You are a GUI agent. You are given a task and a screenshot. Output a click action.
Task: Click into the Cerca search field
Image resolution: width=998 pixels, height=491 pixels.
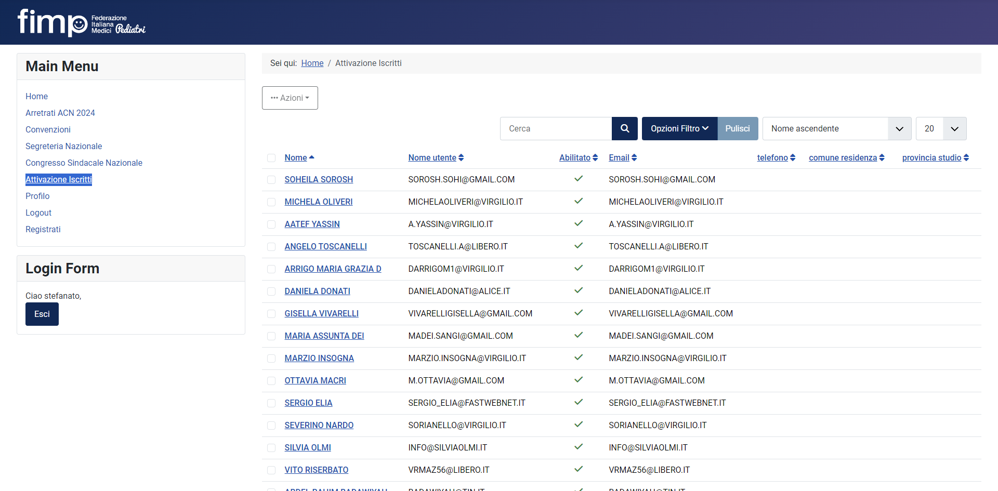(556, 128)
